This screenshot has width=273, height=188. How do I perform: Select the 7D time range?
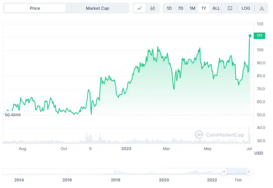point(181,8)
